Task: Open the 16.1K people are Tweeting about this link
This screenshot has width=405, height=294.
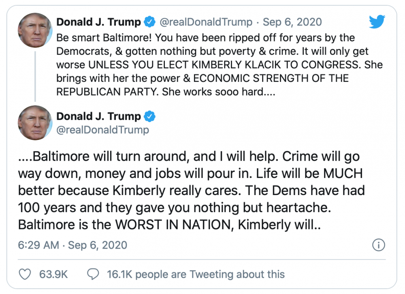Action: [x=196, y=274]
